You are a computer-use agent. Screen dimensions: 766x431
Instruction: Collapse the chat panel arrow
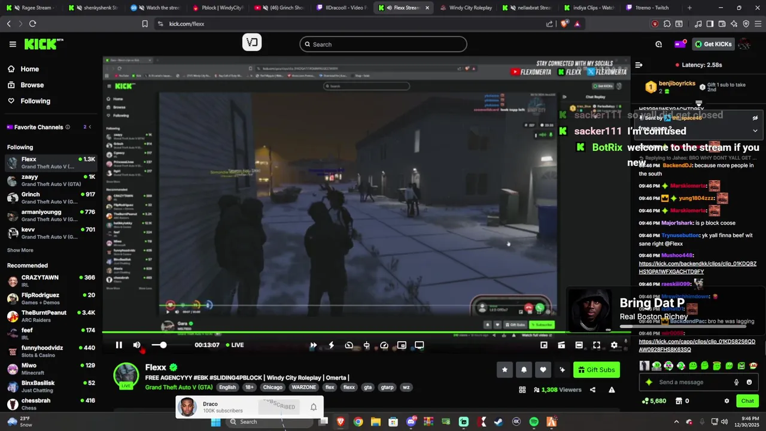pyautogui.click(x=639, y=65)
